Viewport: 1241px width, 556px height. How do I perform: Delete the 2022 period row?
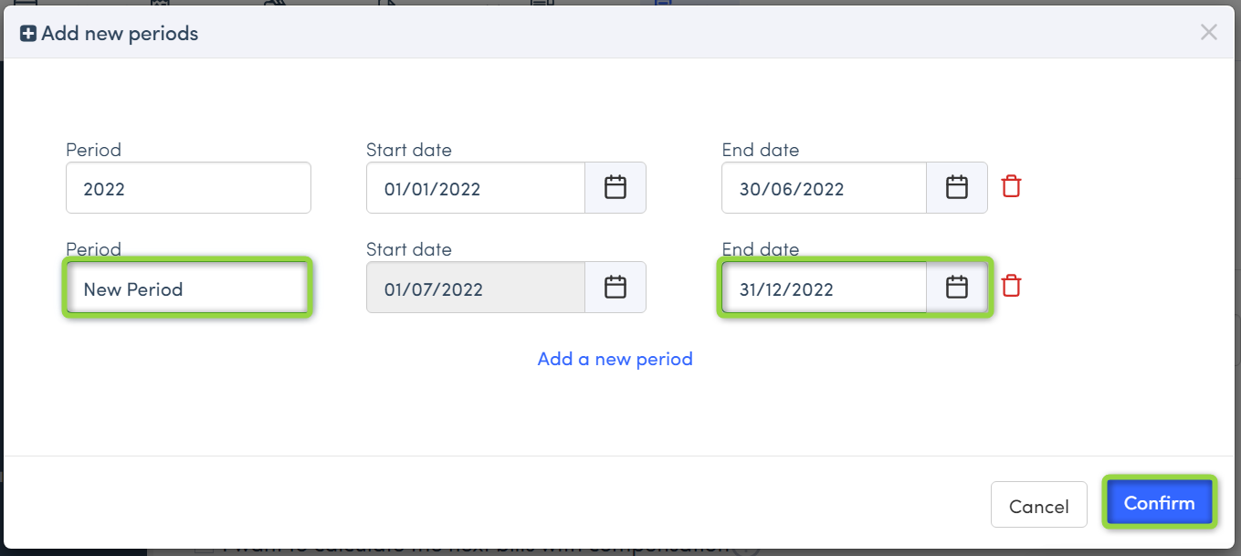point(1011,187)
